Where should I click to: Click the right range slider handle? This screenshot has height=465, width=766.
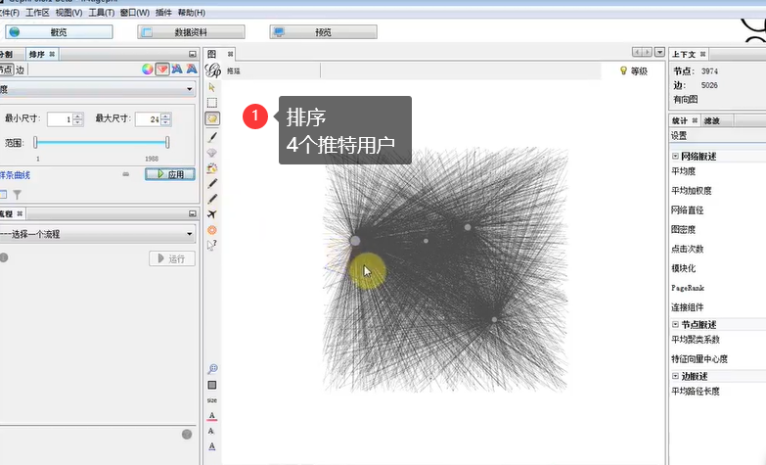pos(167,142)
